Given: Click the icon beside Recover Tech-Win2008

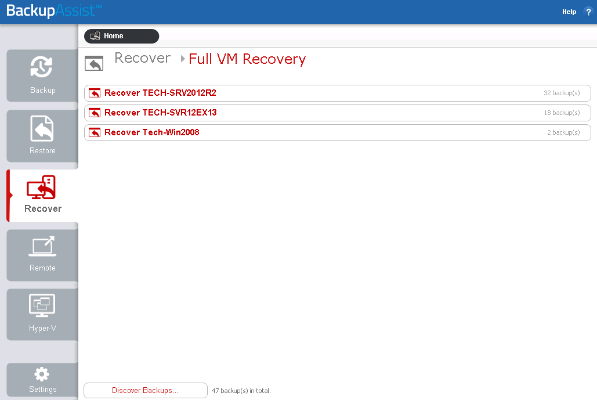Looking at the screenshot, I should click(x=95, y=132).
